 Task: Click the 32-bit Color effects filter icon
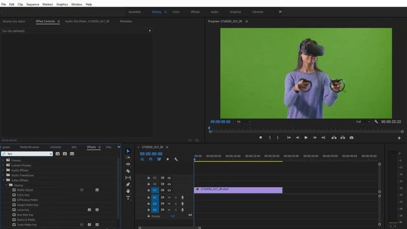[x=65, y=154]
